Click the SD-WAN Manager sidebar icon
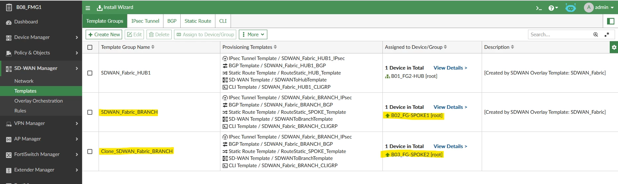Image resolution: width=618 pixels, height=184 pixels. click(x=9, y=69)
